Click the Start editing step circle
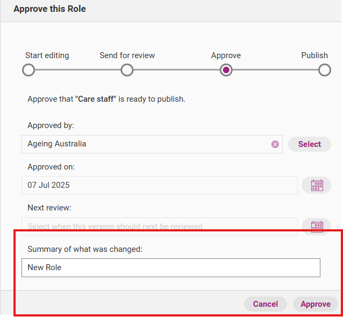This screenshot has height=317, width=343. [29, 70]
